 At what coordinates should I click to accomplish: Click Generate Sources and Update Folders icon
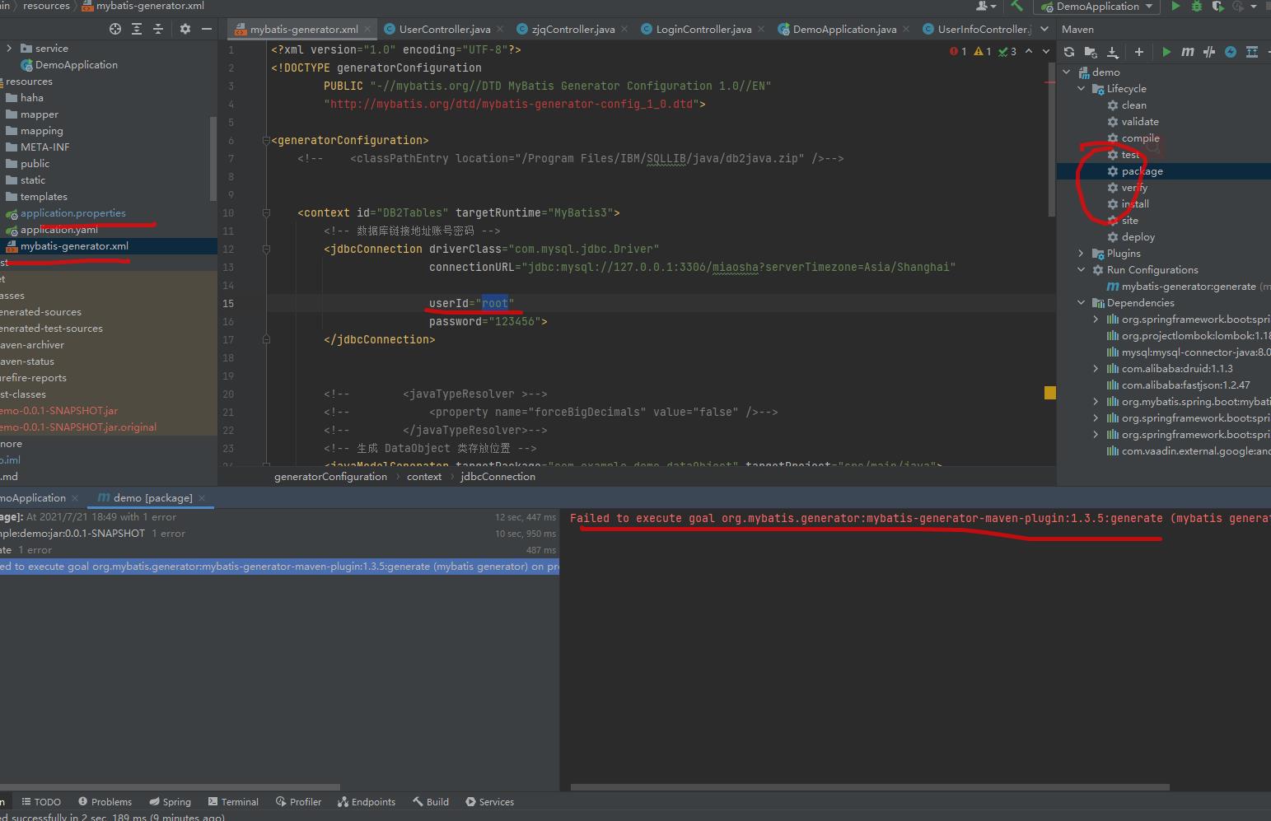click(1091, 52)
